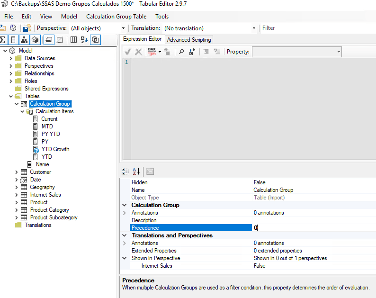The width and height of the screenshot is (376, 298).
Task: Toggle the three-column view icon
Action: coord(73,40)
